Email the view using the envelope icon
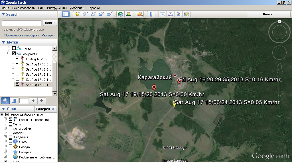 pyautogui.click(x=162, y=14)
